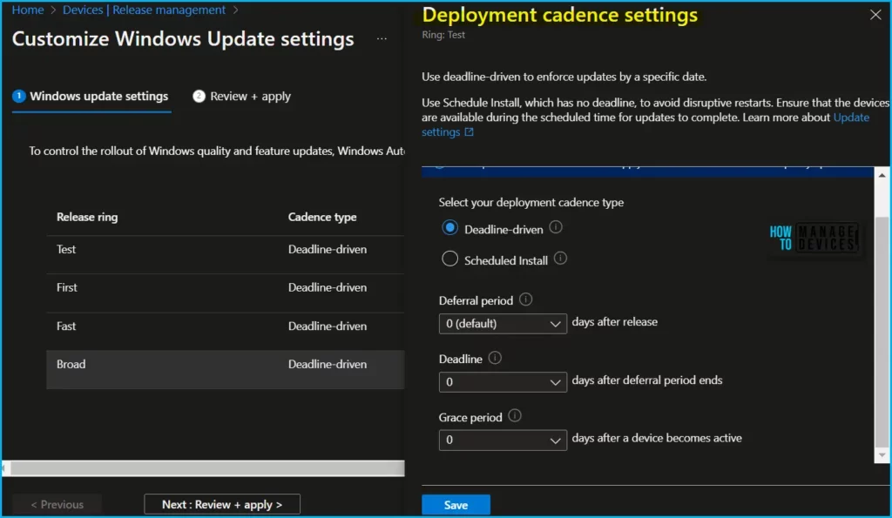Expand the Grace period dropdown

503,441
